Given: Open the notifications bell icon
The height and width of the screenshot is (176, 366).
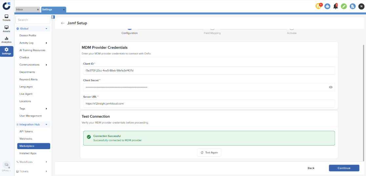Looking at the screenshot, I should 335,6.
